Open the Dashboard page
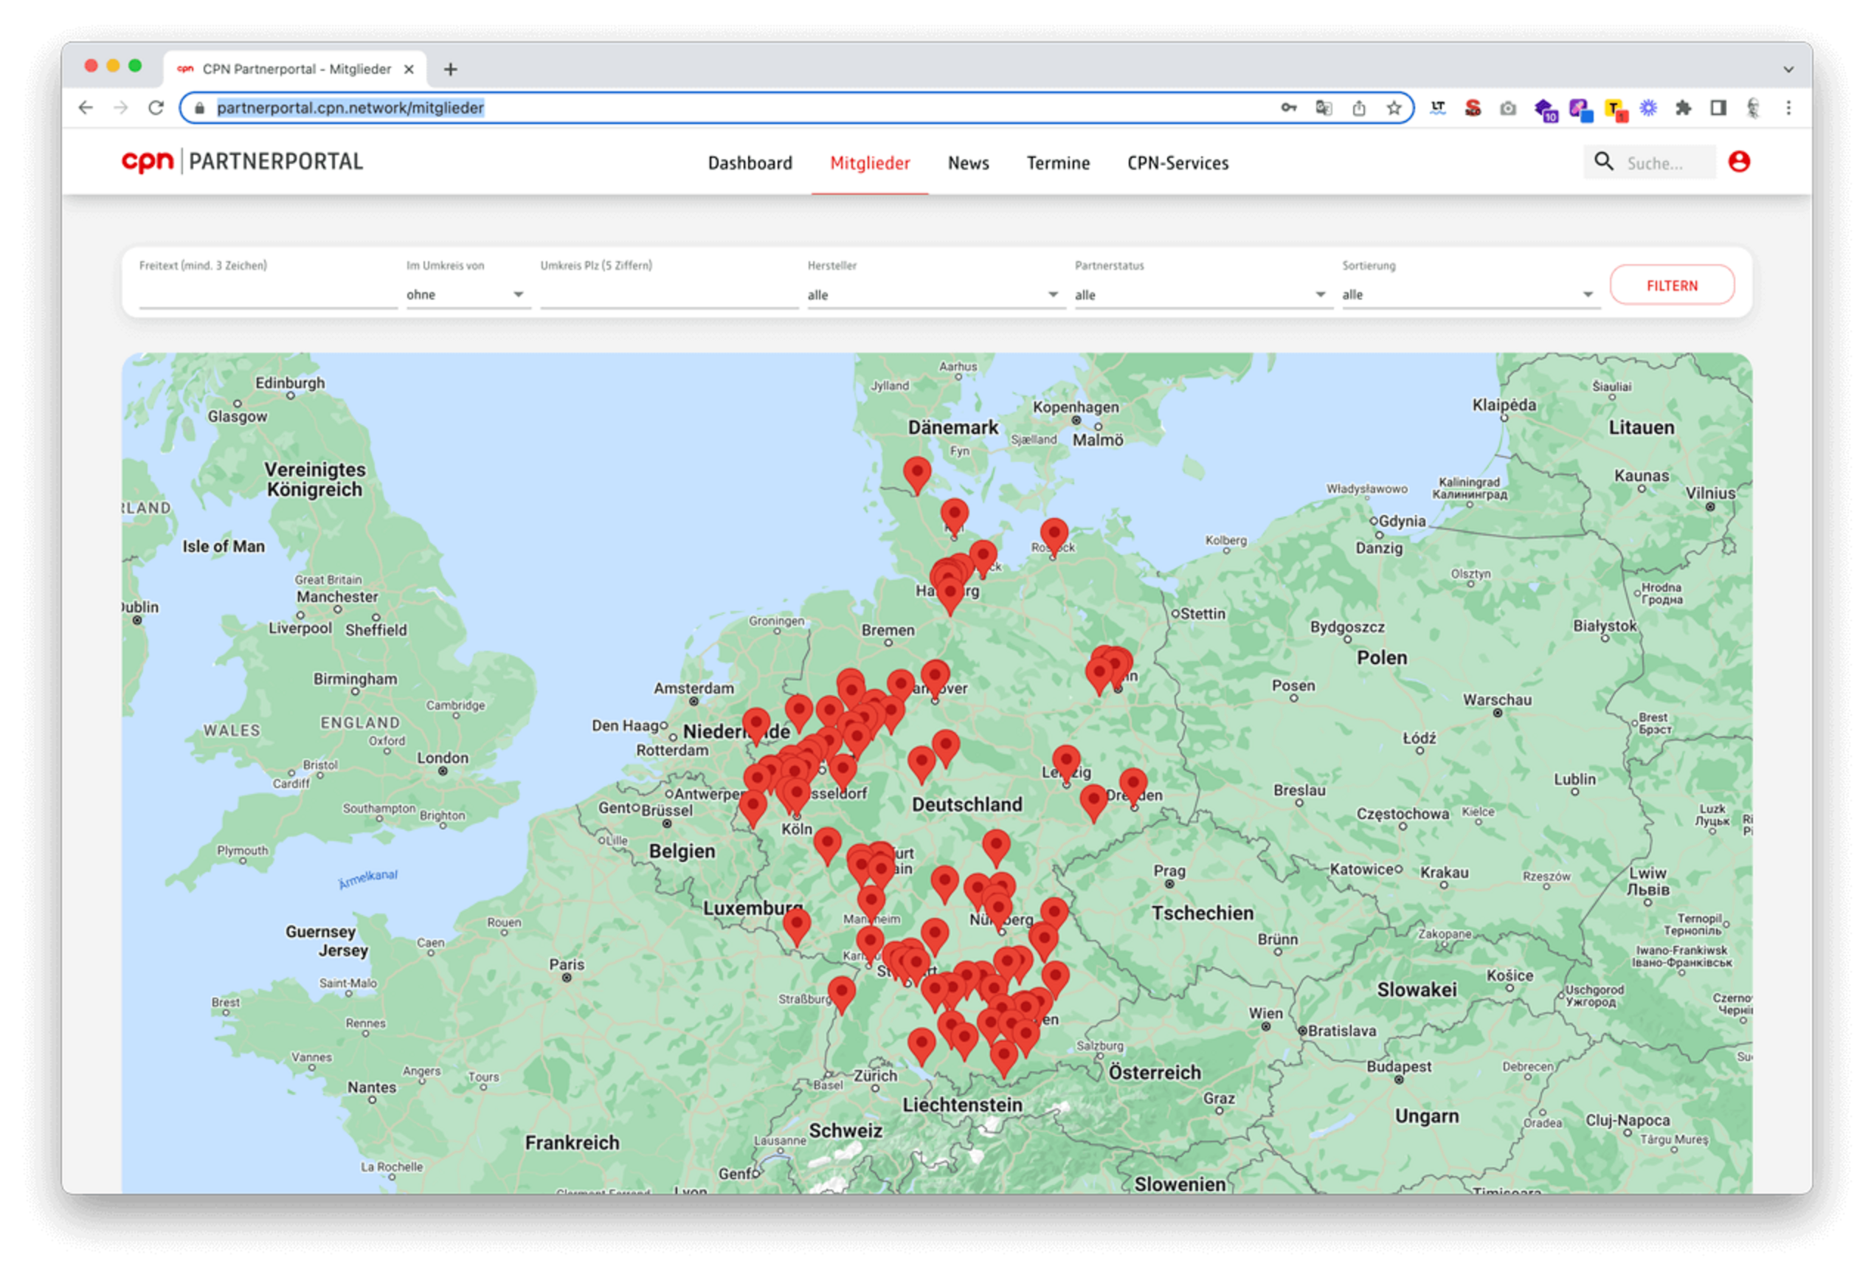The height and width of the screenshot is (1275, 1874). coord(750,163)
